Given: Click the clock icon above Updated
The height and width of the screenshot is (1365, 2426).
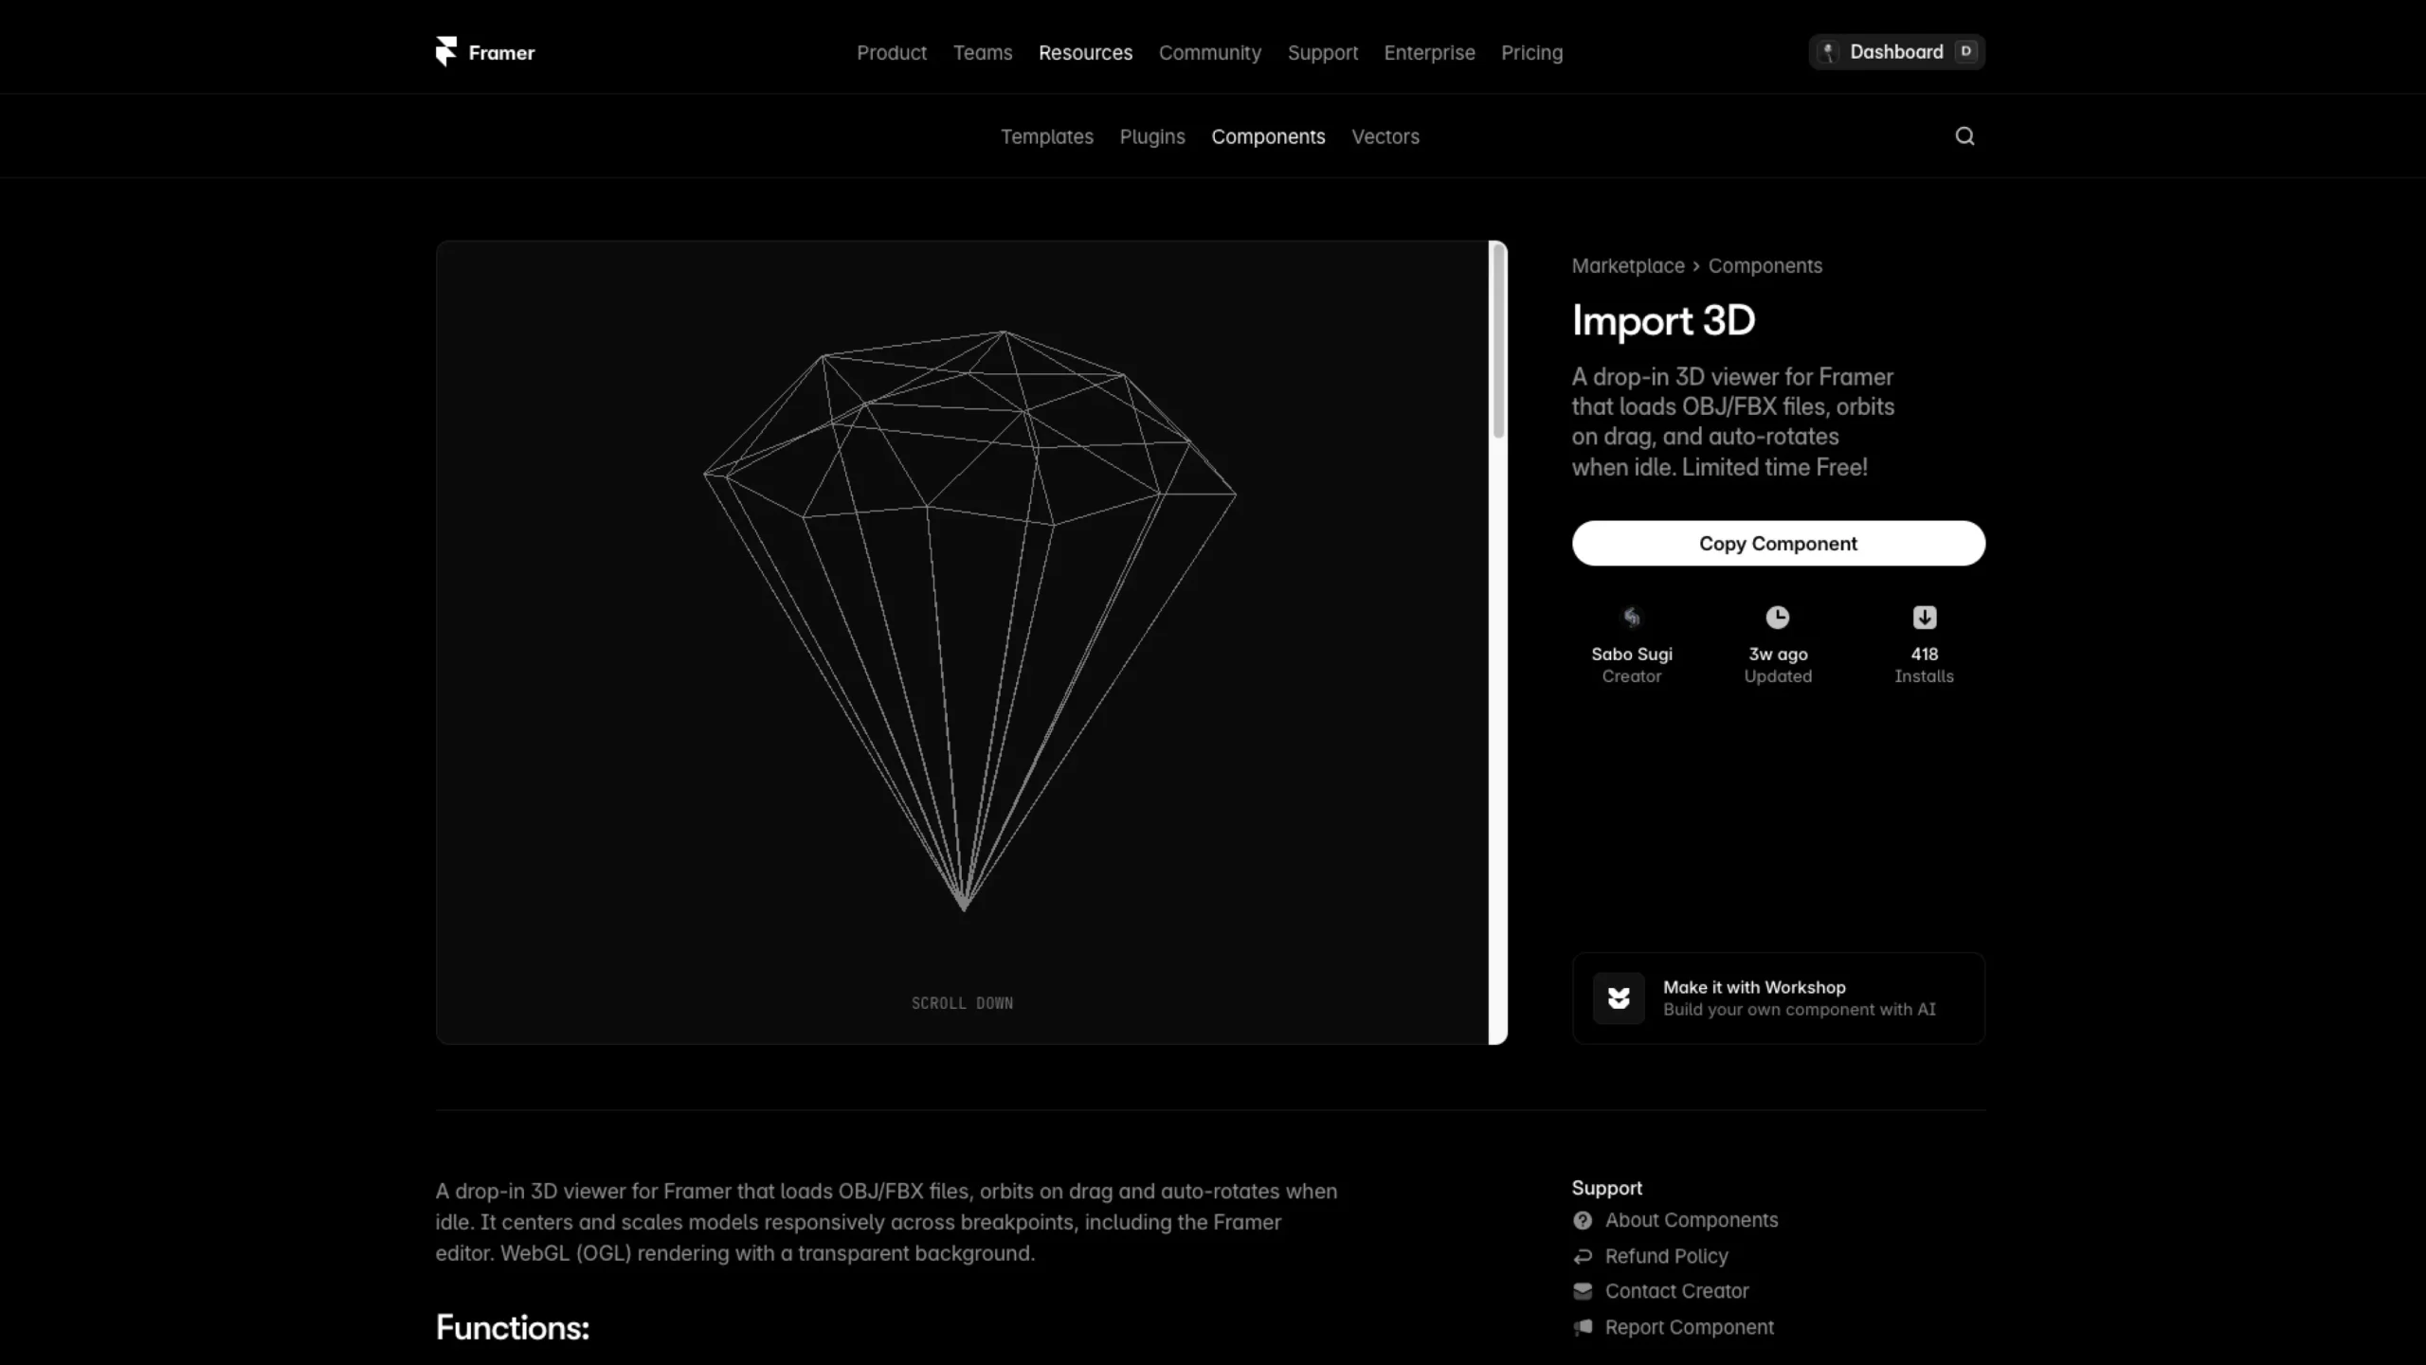Looking at the screenshot, I should 1777,618.
